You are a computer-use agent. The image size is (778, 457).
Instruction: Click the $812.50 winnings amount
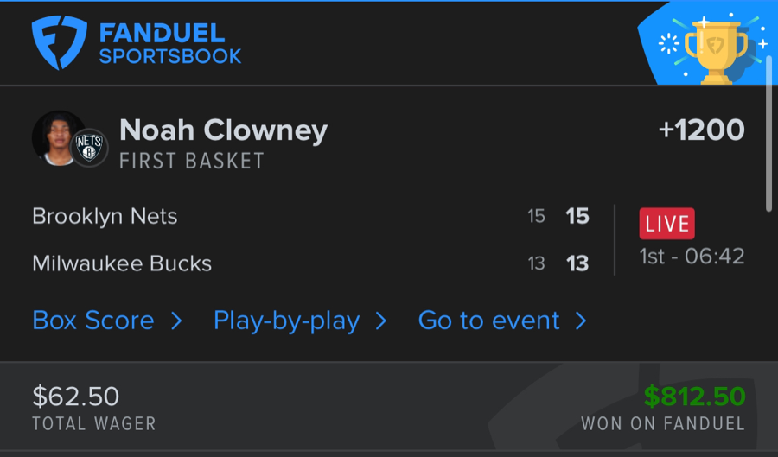[694, 397]
